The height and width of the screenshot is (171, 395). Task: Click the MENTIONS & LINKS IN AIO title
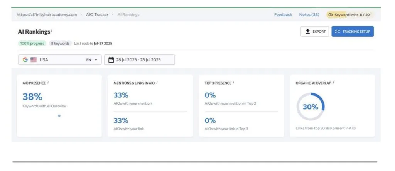[134, 83]
